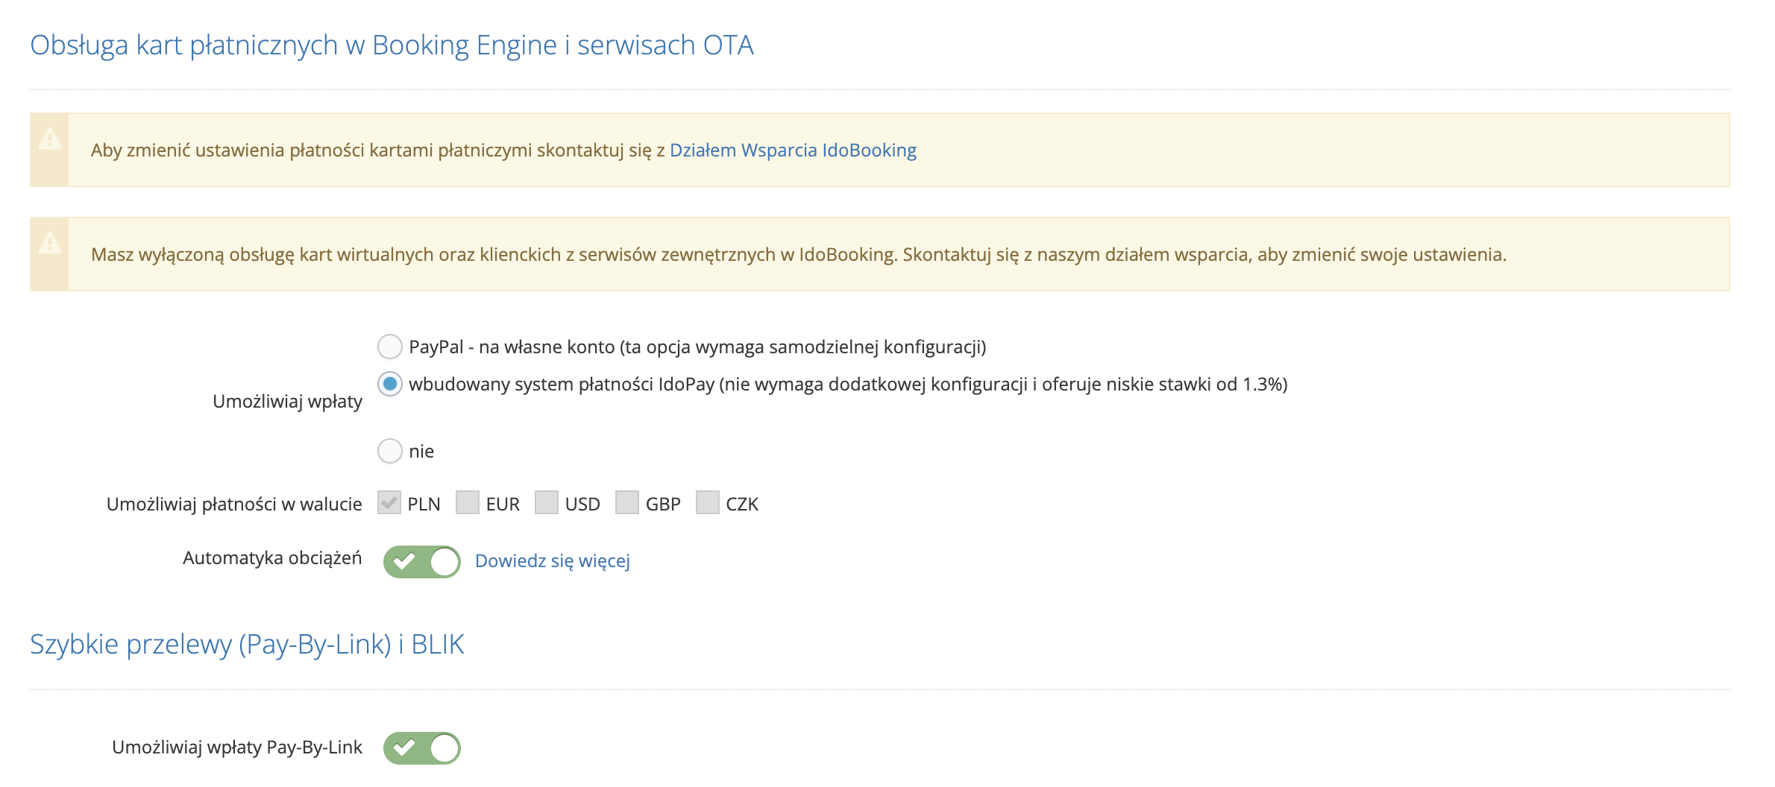Open the 'Dowiedz się więcej' link

pos(553,560)
